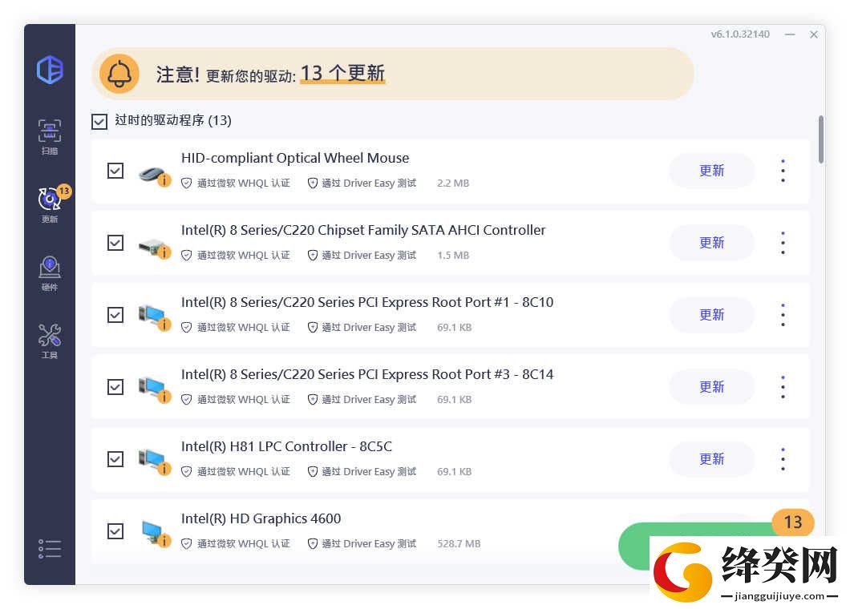Select the Intel(R) HD Graphics 4600 title
The width and height of the screenshot is (850, 609).
[x=261, y=518]
